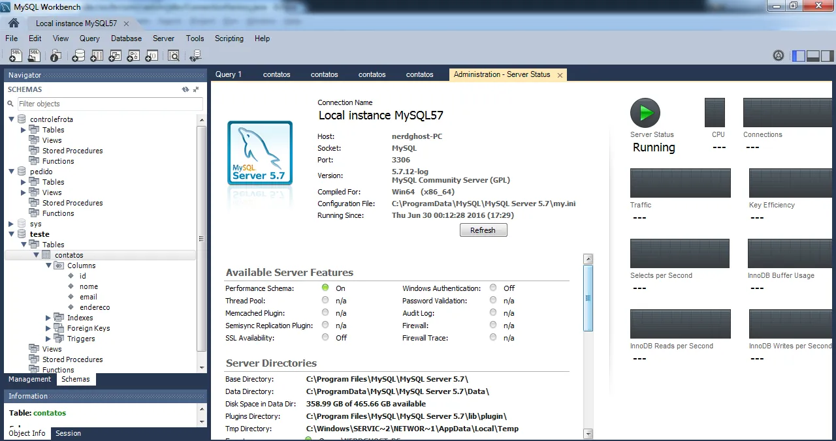Switch to the Management navigator tab
836x441 pixels.
(29, 379)
